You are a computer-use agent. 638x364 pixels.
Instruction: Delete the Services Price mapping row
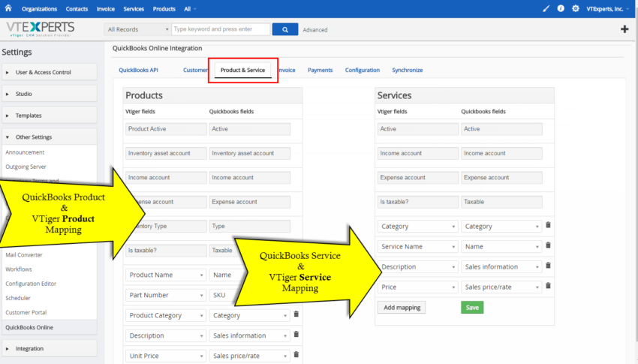click(x=548, y=286)
